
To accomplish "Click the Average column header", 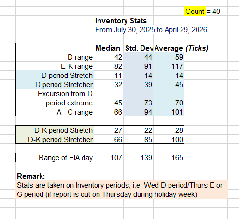I will (169, 48).
